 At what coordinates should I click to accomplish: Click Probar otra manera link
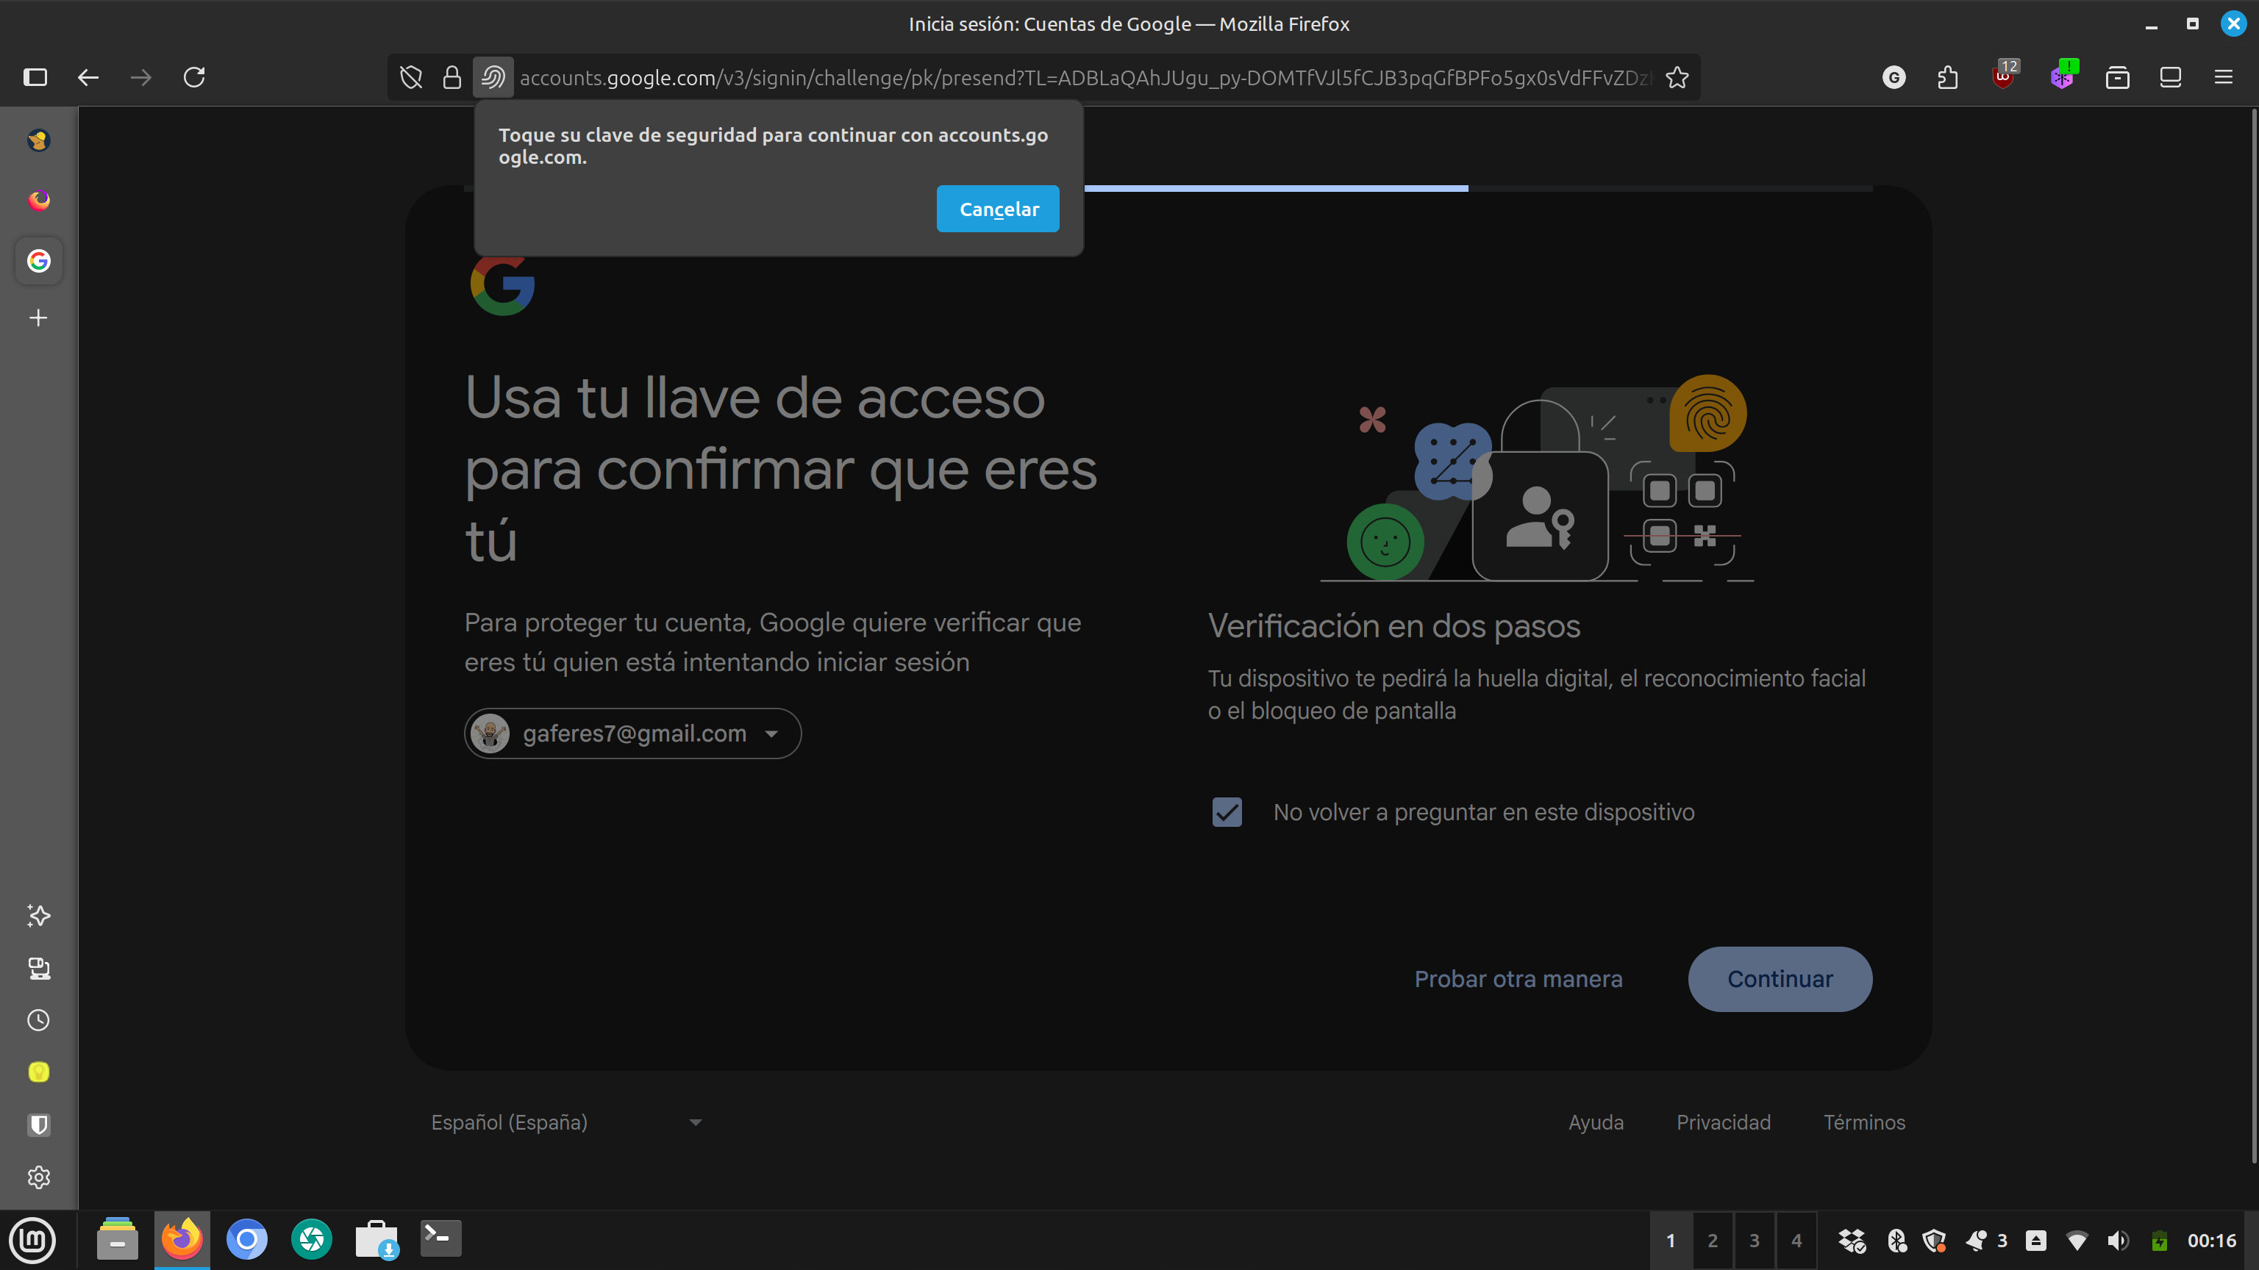pos(1518,979)
